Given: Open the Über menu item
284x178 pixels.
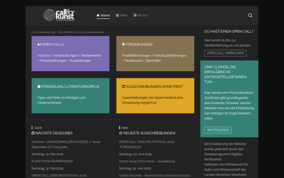Looking at the screenshot, I should point(122,16).
